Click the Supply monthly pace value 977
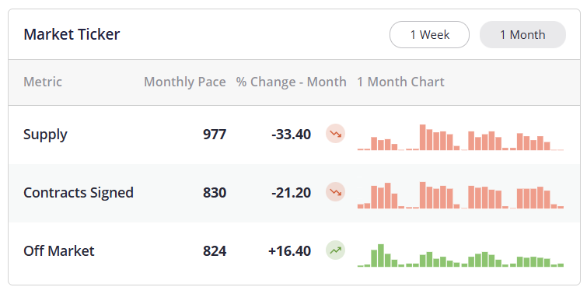 215,134
